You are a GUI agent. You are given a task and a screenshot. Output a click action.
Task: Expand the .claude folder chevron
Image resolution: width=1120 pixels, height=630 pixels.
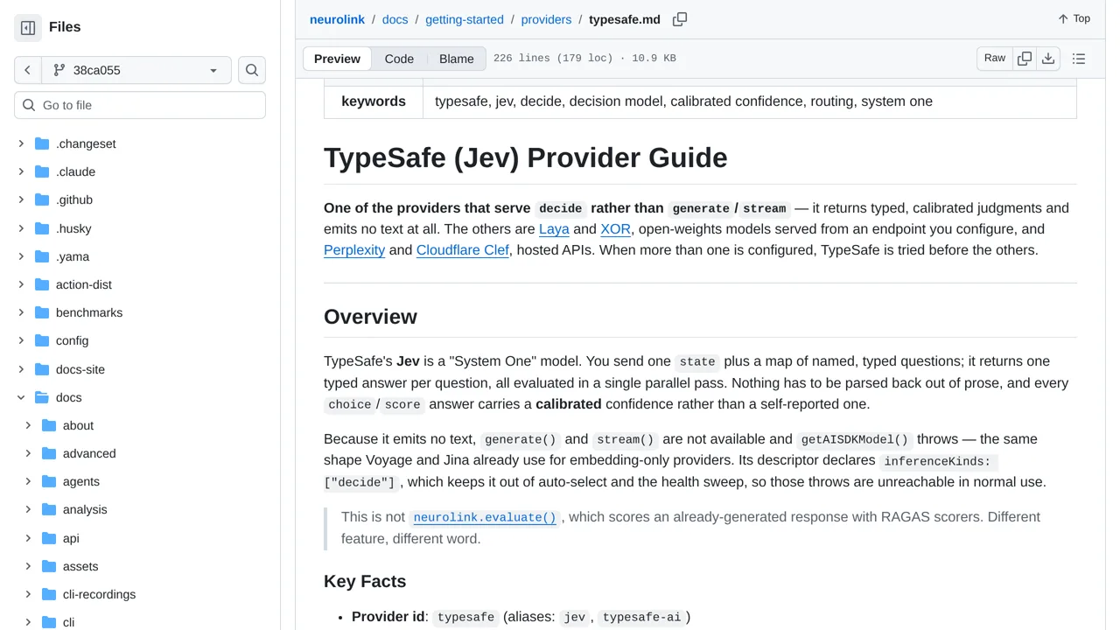pyautogui.click(x=21, y=171)
